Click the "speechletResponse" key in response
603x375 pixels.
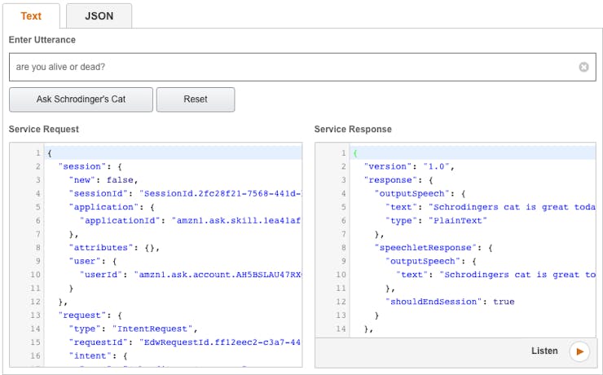point(425,248)
